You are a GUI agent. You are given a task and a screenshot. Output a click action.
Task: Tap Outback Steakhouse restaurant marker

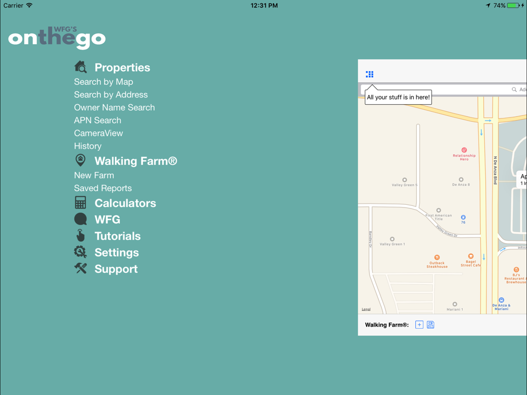[437, 258]
